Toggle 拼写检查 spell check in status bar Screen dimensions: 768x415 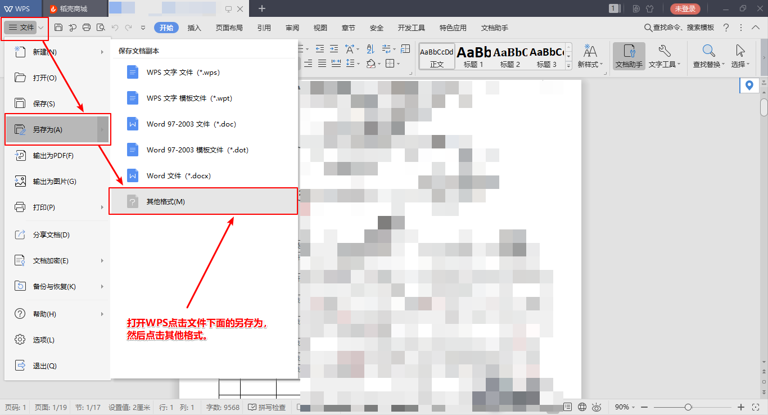[x=266, y=407]
